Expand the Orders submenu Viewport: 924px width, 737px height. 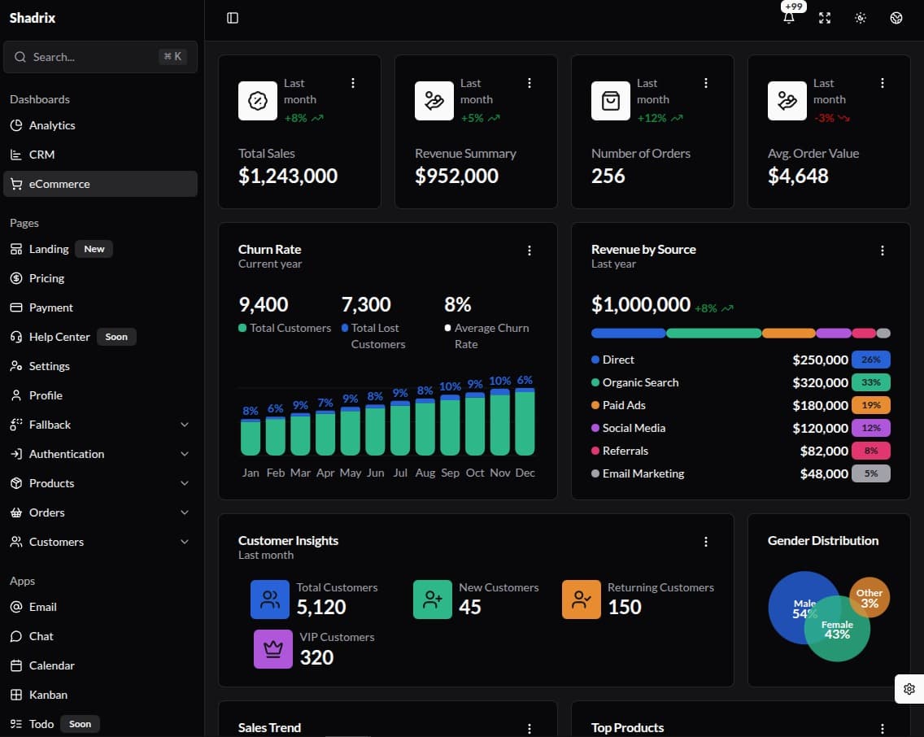(100, 512)
